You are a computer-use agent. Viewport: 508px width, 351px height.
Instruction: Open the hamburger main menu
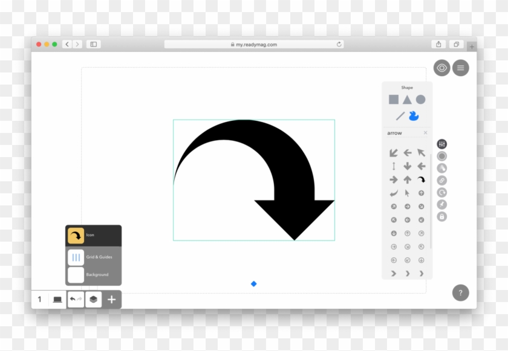pyautogui.click(x=461, y=68)
